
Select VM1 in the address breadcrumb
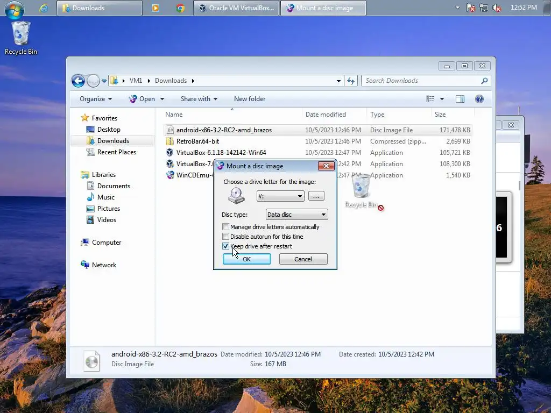tap(136, 81)
